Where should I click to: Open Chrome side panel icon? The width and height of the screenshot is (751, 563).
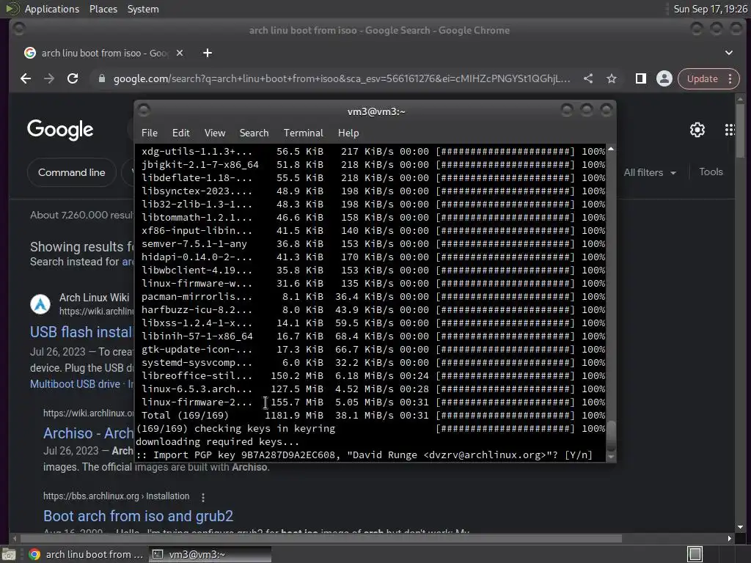tap(641, 78)
